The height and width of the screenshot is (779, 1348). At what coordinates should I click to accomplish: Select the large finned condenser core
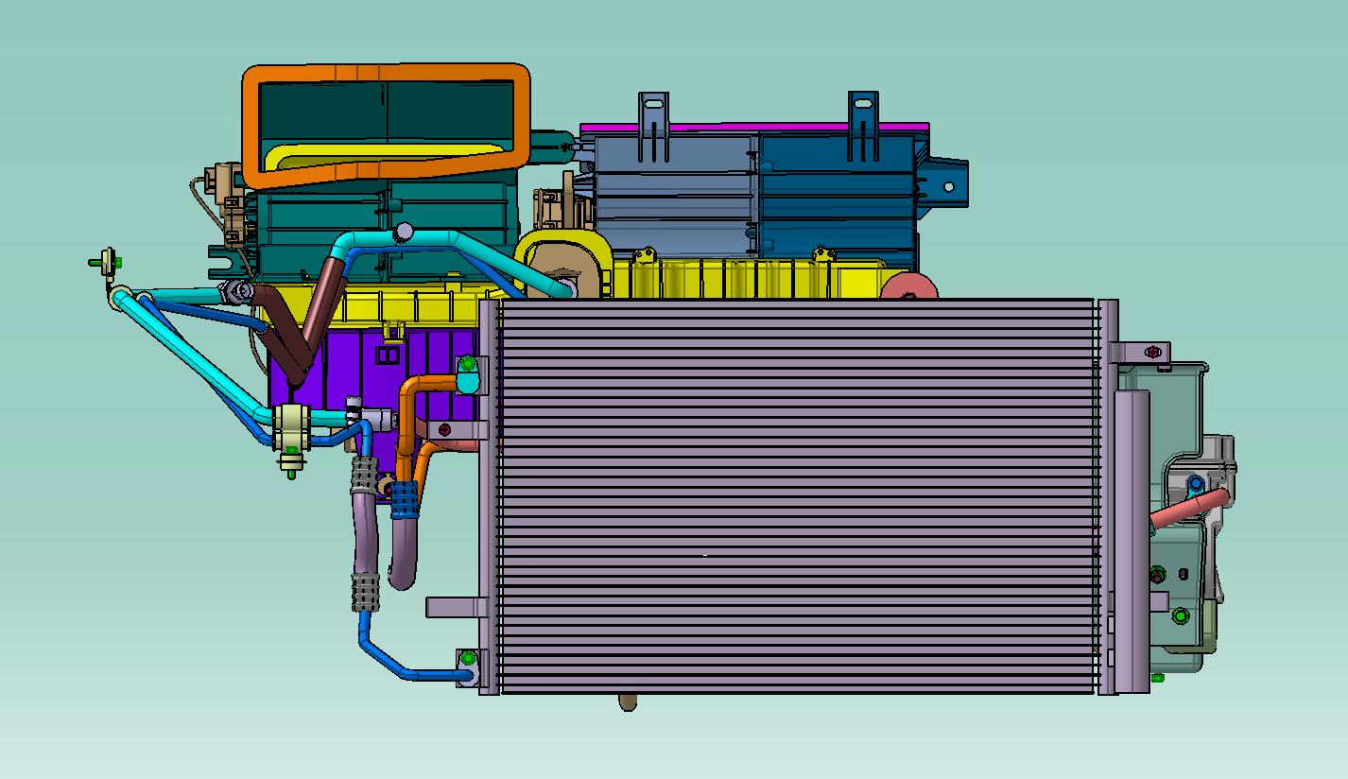coord(797,496)
